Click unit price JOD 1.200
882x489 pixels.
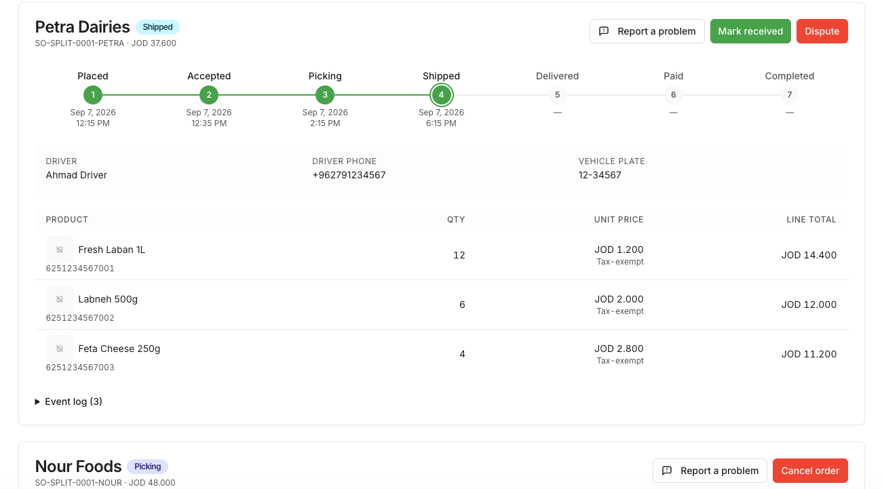pyautogui.click(x=619, y=250)
